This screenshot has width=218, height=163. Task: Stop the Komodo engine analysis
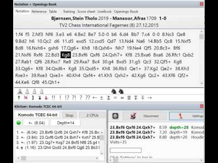tap(69, 115)
